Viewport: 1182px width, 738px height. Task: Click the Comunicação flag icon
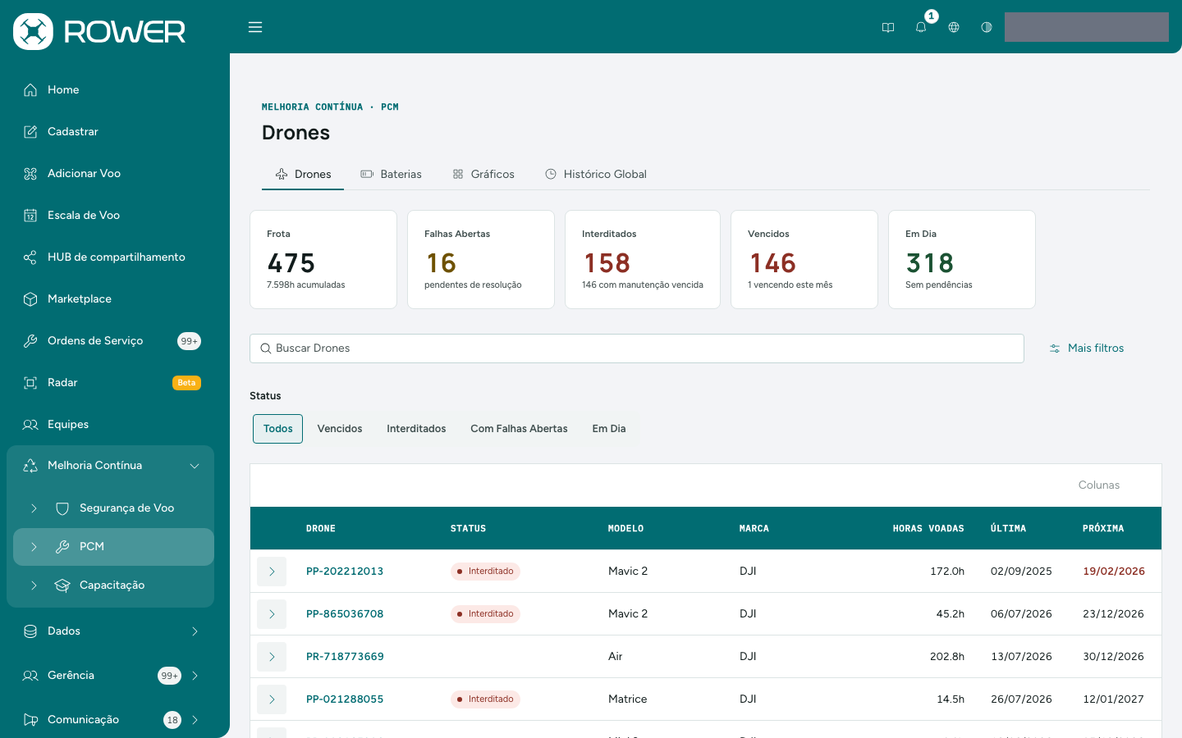[30, 720]
